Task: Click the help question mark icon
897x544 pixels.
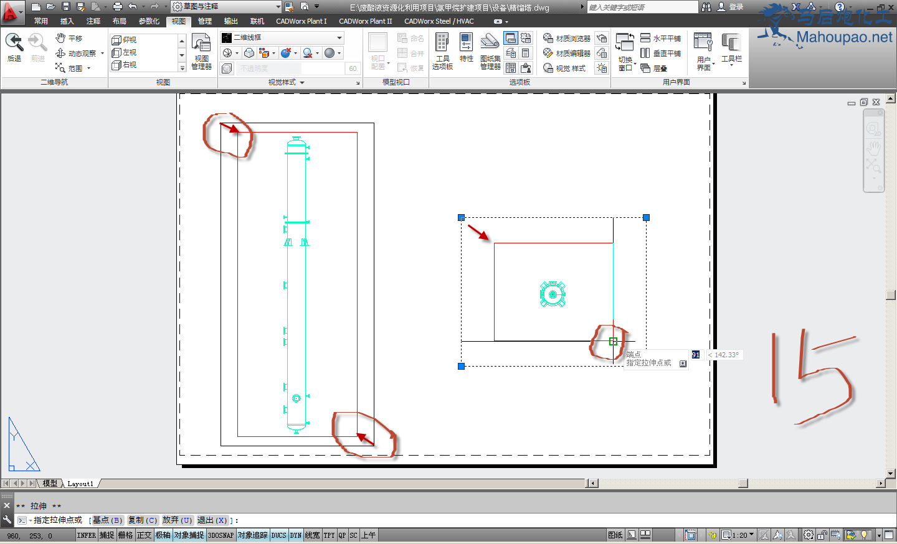Action: tap(840, 7)
